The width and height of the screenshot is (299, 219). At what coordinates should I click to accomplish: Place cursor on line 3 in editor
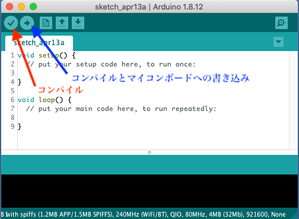[x=152, y=73]
